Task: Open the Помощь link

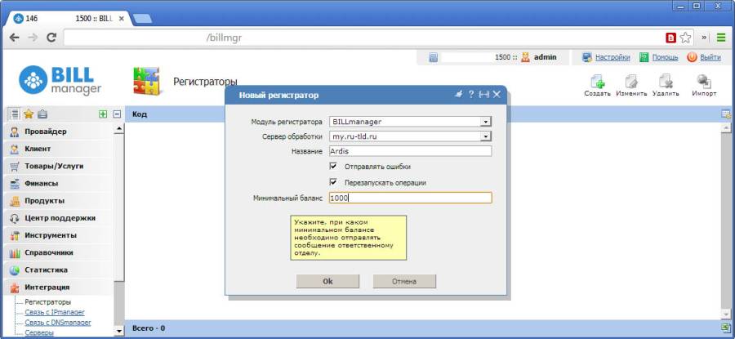Action: pos(665,57)
